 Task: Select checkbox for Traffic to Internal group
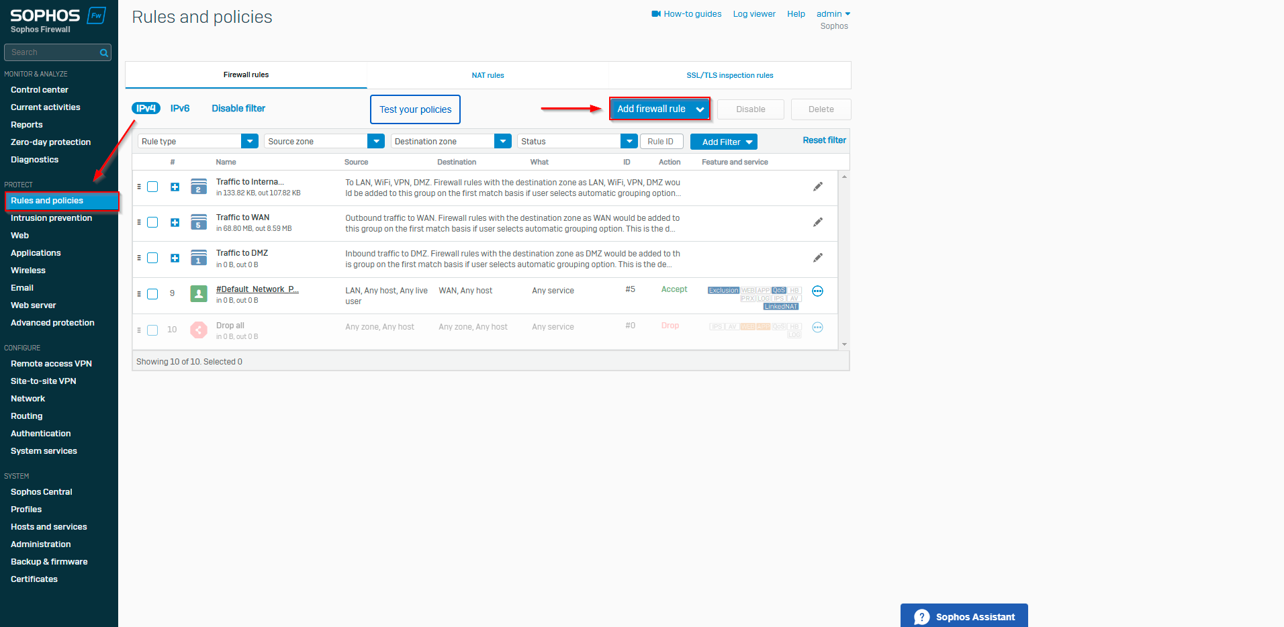(152, 187)
